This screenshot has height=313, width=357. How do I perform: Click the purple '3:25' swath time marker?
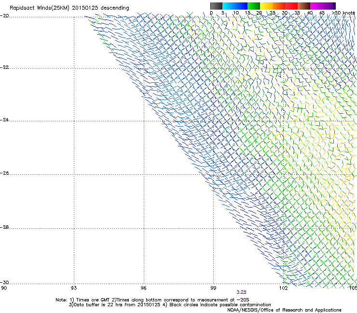pyautogui.click(x=241, y=292)
